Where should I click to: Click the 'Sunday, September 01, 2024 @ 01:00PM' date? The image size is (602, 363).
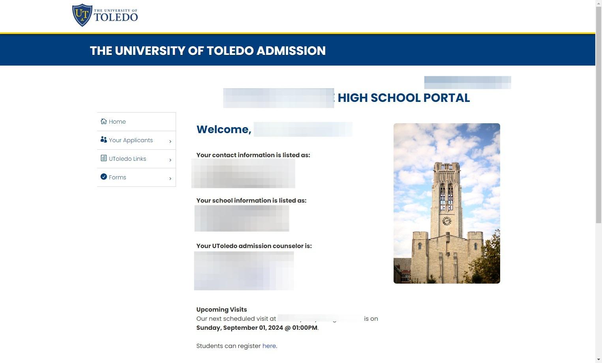coord(257,328)
